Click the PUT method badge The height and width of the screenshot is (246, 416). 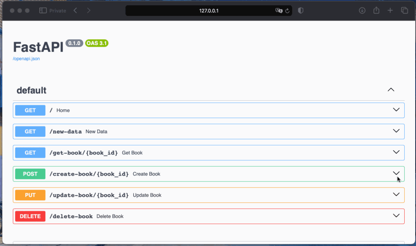[30, 195]
